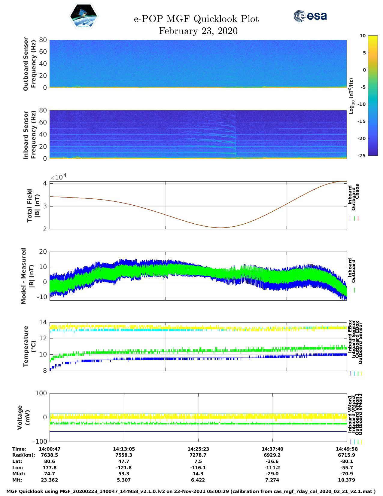This screenshot has height=496, width=383.
Task: Click the Total Field curve plot
Action: point(198,205)
